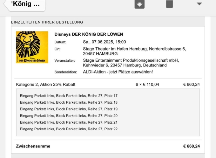Tap the Zwischensumme amount € 660,24
The image size is (216, 158).
[191, 146]
